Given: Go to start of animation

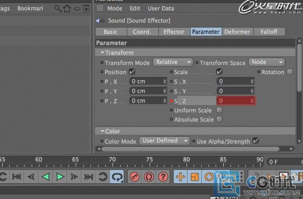Looking at the screenshot, I should [x=17, y=177].
